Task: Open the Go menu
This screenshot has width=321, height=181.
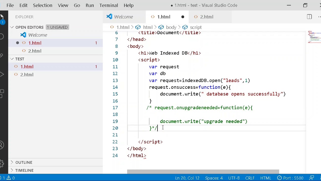Action: click(x=77, y=5)
